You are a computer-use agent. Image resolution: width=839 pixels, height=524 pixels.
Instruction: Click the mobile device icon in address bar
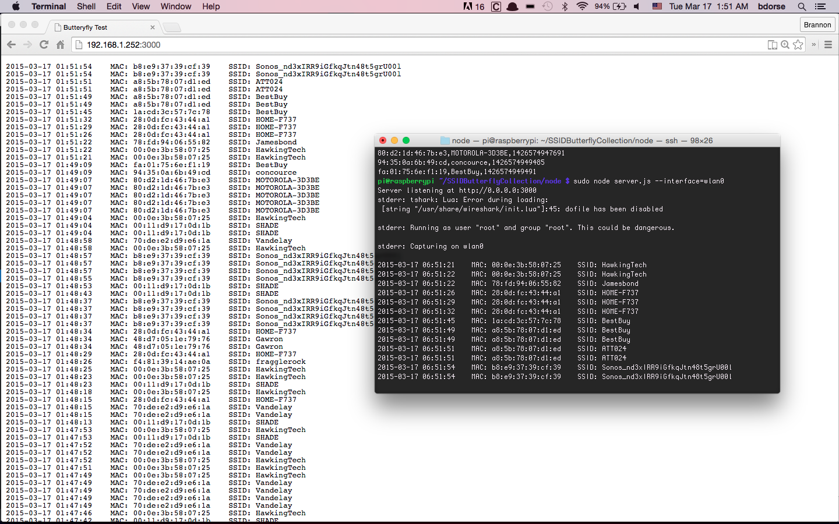(772, 45)
